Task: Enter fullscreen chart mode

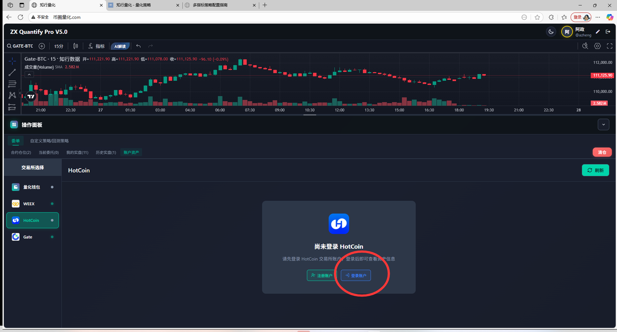Action: pos(610,46)
